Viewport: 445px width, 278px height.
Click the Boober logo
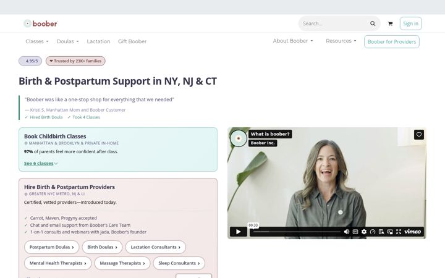point(40,23)
